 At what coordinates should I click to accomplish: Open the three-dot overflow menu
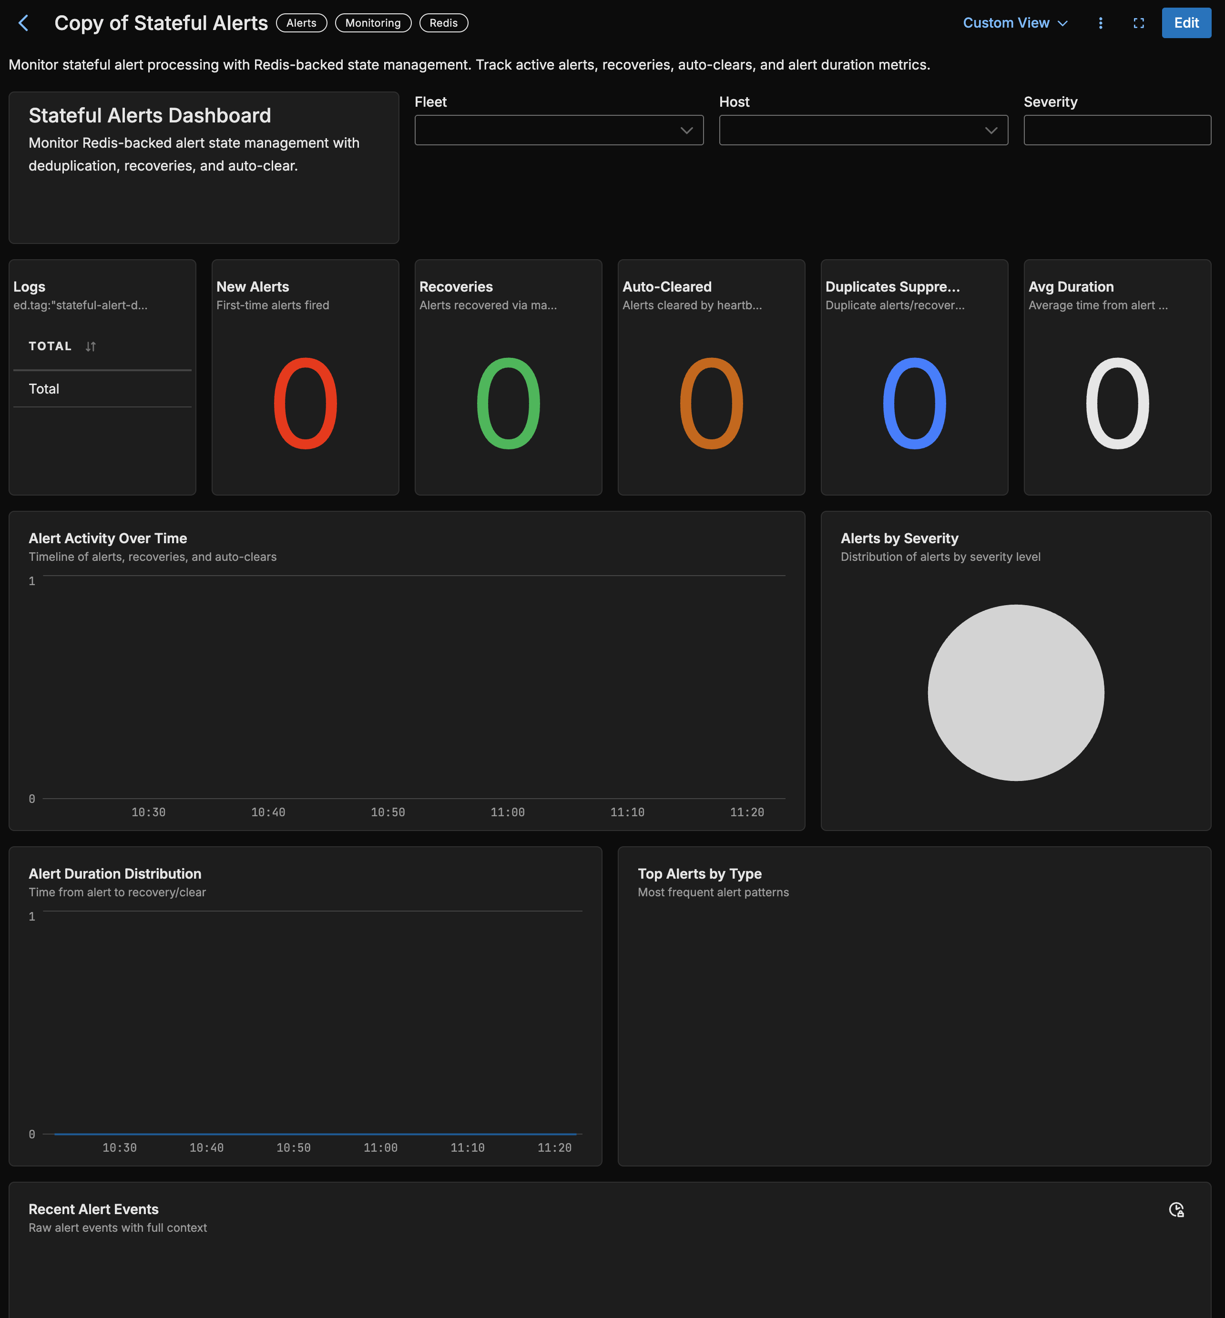1101,22
